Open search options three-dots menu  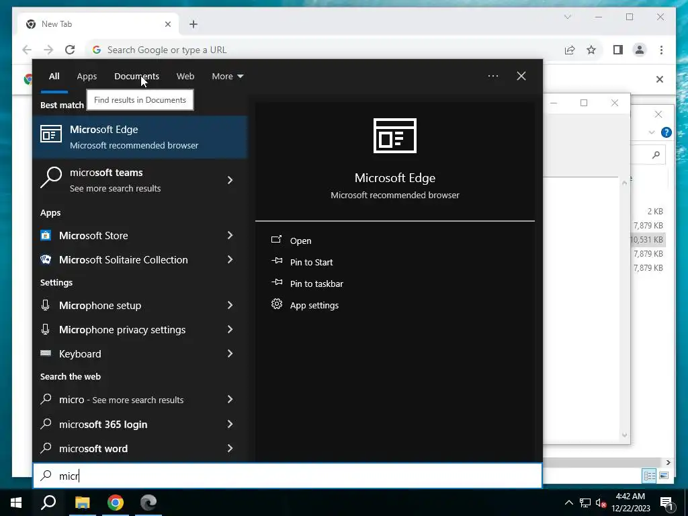[493, 76]
